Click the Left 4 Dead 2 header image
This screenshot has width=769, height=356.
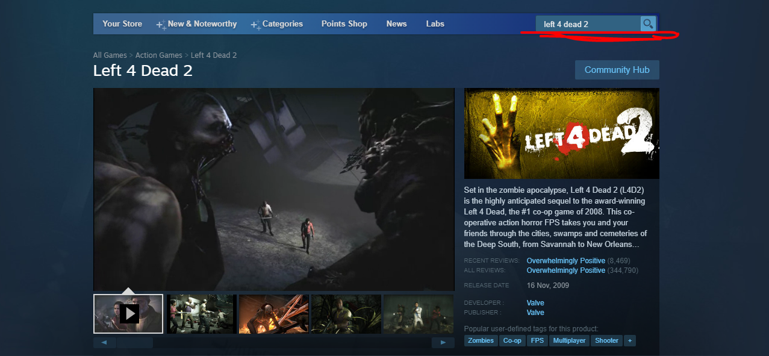[x=562, y=133]
